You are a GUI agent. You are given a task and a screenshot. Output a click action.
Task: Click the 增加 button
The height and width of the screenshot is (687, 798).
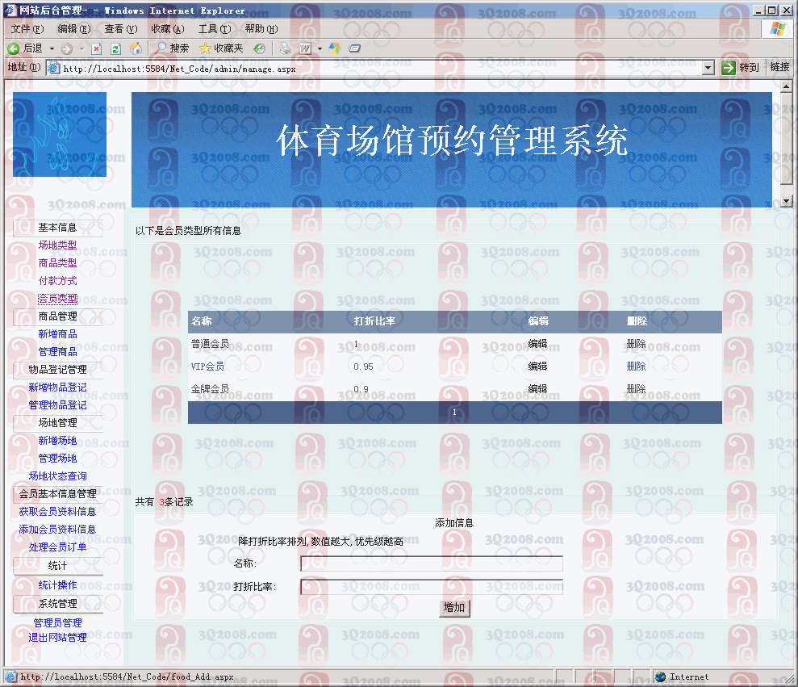tap(454, 608)
